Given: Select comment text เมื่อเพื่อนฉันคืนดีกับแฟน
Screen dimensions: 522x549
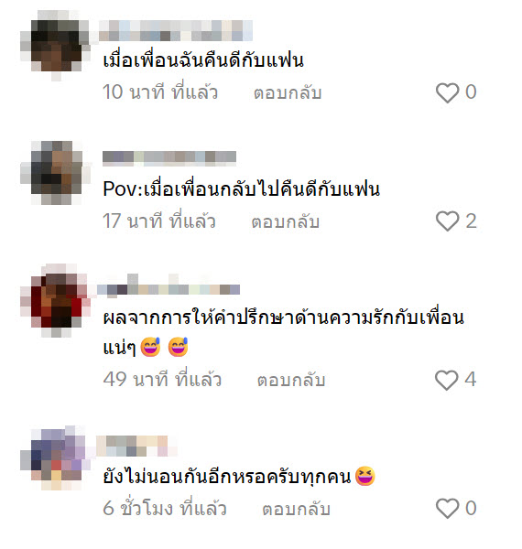Looking at the screenshot, I should point(203,60).
